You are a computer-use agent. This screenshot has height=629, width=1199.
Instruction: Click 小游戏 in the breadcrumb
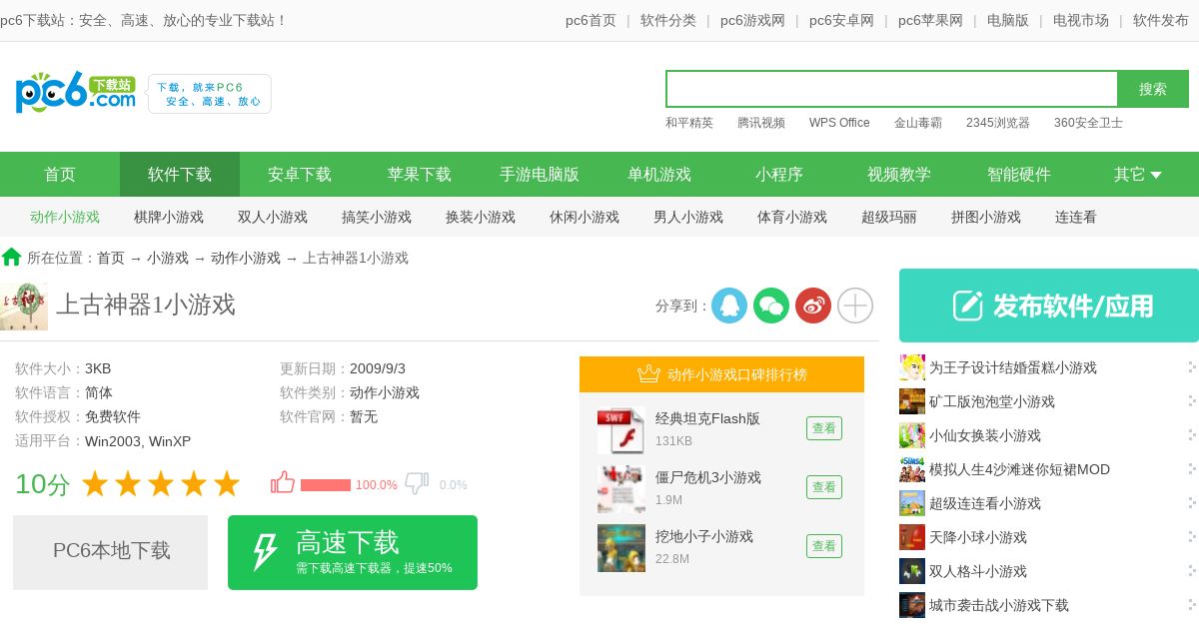pos(168,258)
